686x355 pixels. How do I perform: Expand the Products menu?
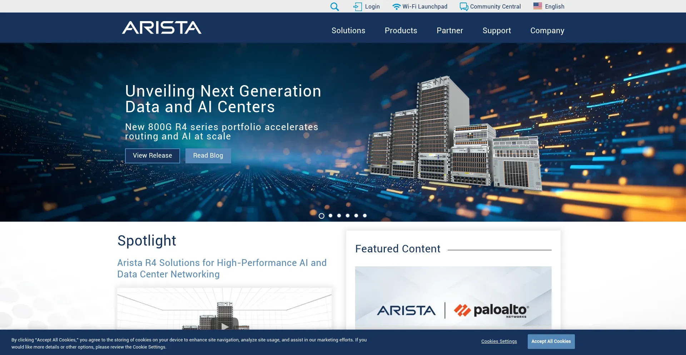(x=401, y=31)
